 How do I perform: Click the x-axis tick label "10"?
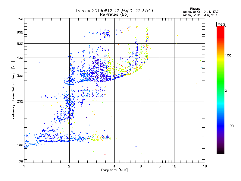click(174, 166)
